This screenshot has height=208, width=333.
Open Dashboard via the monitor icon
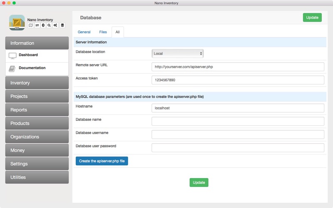pos(12,55)
